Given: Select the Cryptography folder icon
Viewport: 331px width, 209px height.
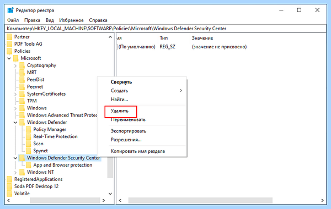Looking at the screenshot, I should pyautogui.click(x=22, y=65).
